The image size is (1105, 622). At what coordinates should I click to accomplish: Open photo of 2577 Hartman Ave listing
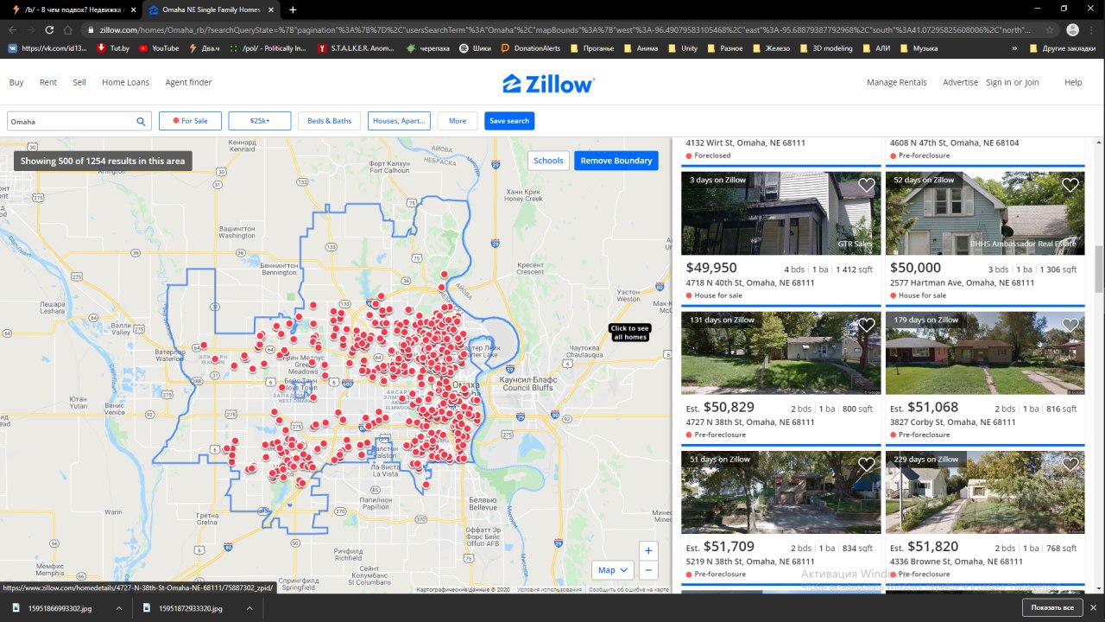985,213
